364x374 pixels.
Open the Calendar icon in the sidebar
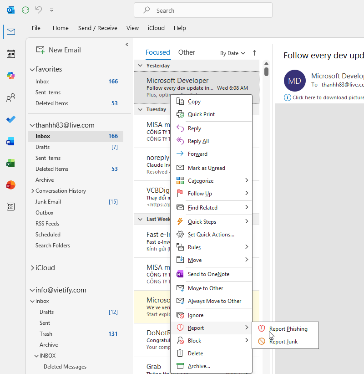11,54
